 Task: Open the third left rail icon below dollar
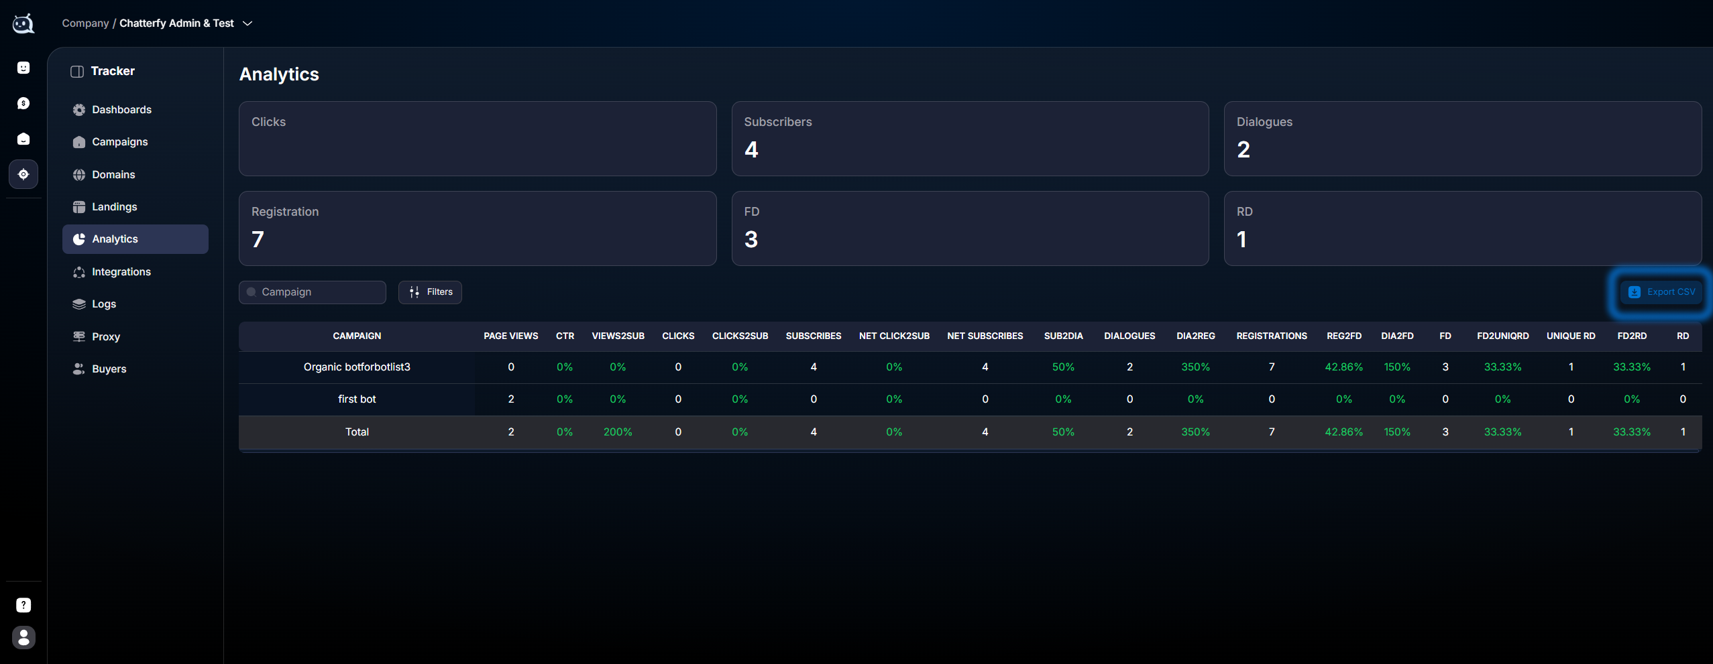tap(23, 139)
